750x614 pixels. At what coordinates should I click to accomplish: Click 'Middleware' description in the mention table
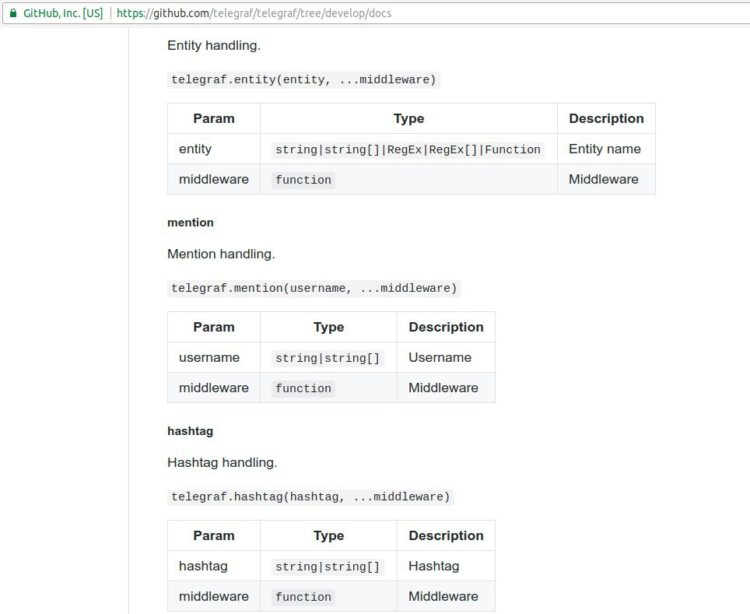point(447,388)
